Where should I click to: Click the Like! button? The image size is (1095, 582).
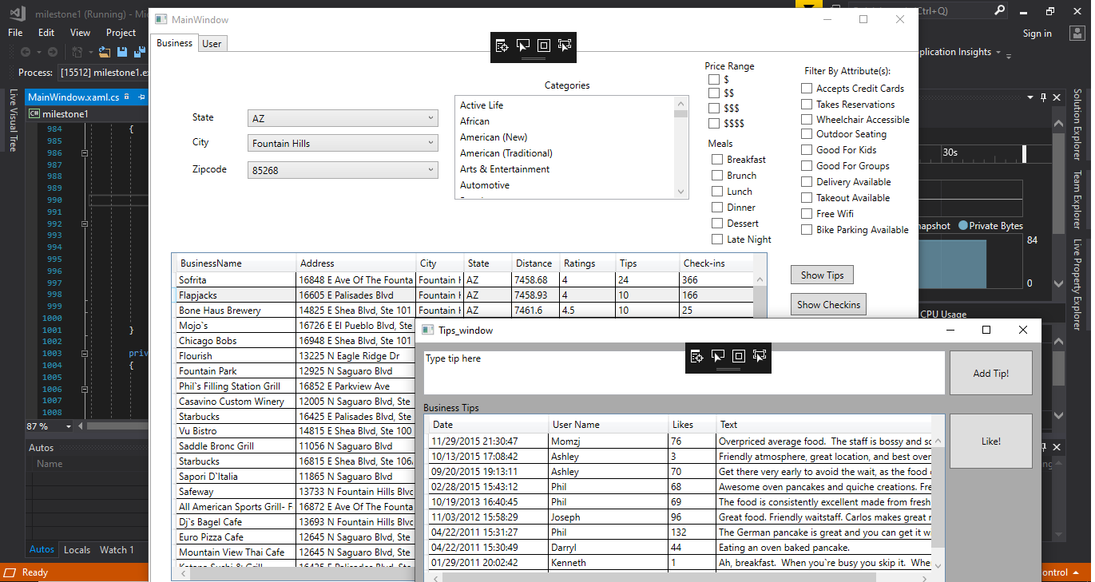tap(990, 441)
